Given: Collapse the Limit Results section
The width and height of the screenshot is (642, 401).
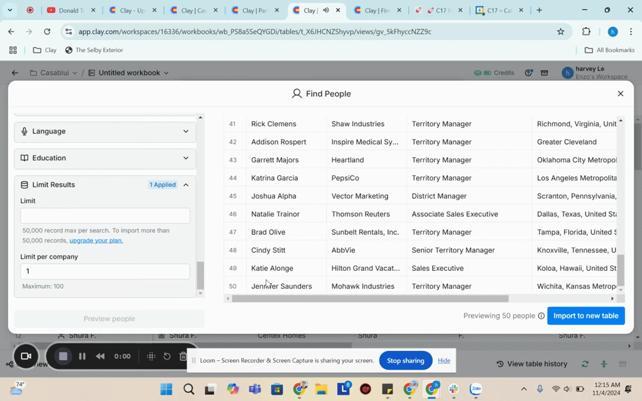Looking at the screenshot, I should 186,185.
